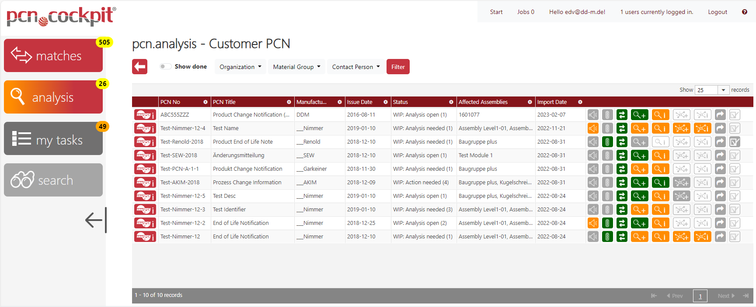The image size is (756, 307).
Task: Click gray megaphone icon in Test-SEW-2018 row
Action: click(x=593, y=155)
